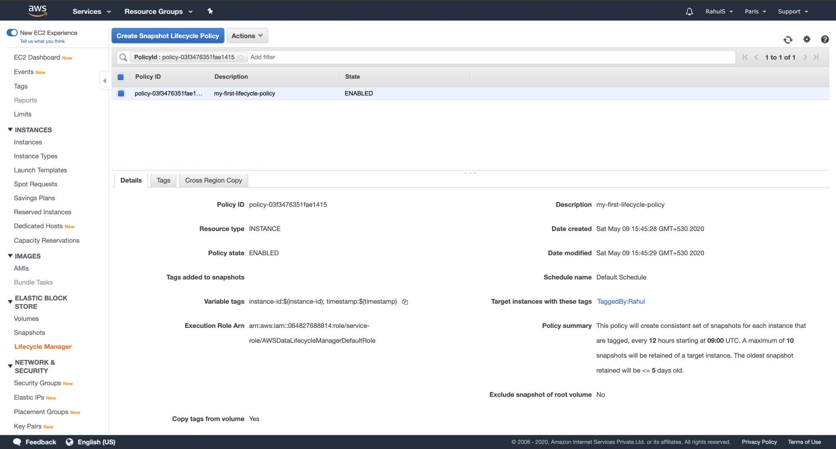The image size is (836, 449).
Task: Open the notifications bell
Action: [689, 11]
